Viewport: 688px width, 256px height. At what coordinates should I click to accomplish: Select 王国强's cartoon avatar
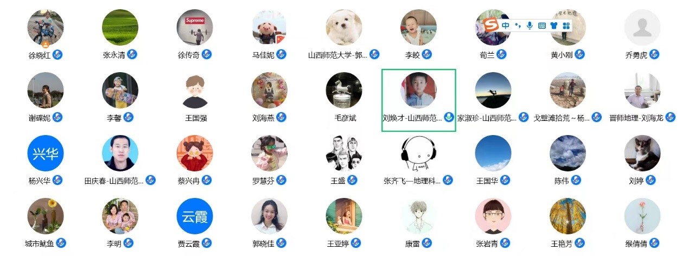click(x=195, y=91)
